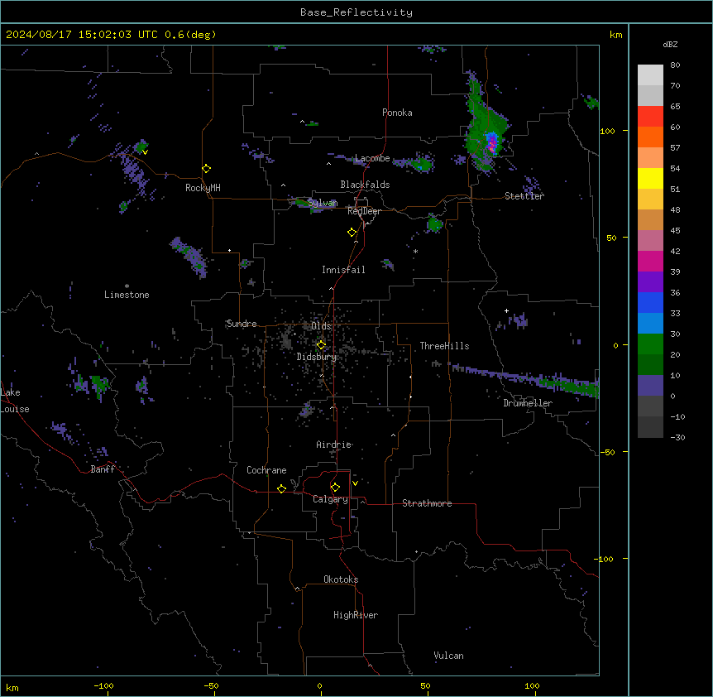The height and width of the screenshot is (697, 713).
Task: Select the 30 dBZ green legend swatch
Action: [x=650, y=344]
